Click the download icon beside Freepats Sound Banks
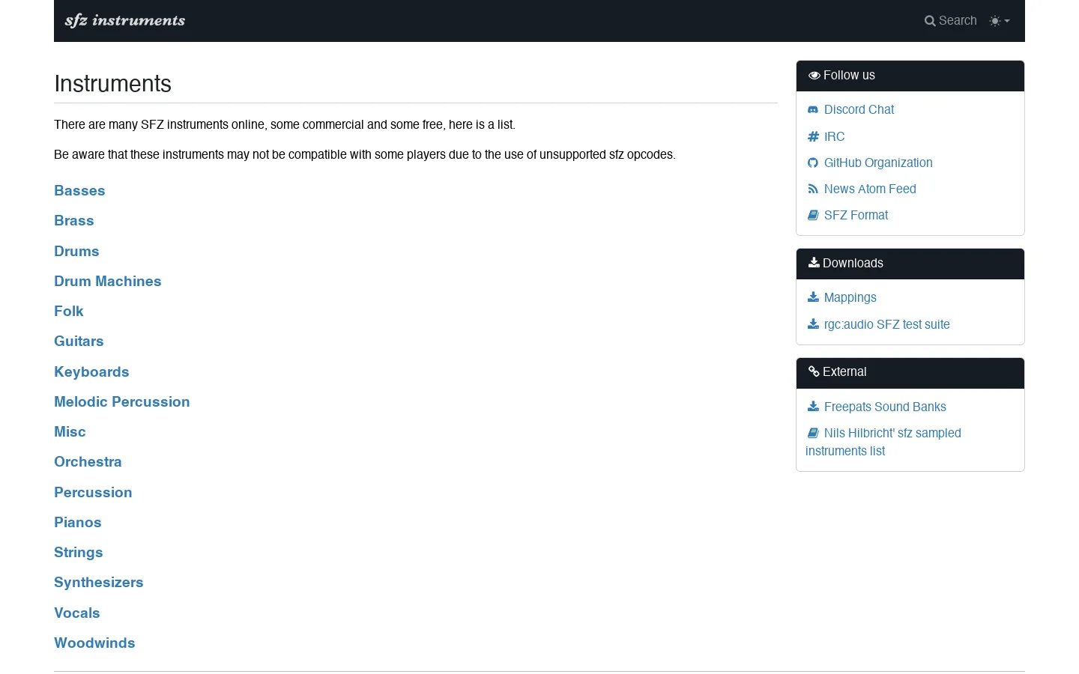 click(x=813, y=407)
